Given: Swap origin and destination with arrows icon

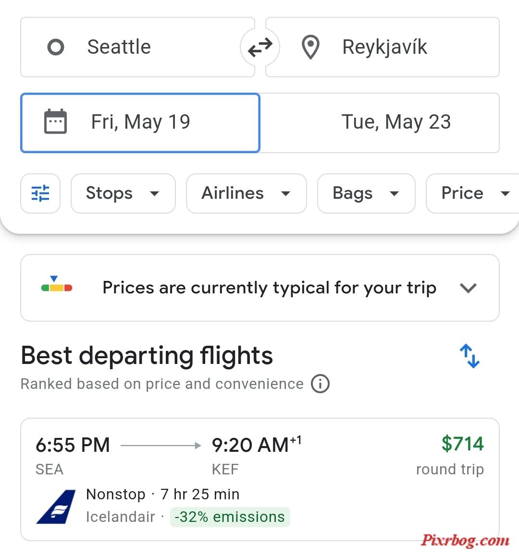Looking at the screenshot, I should click(x=260, y=47).
